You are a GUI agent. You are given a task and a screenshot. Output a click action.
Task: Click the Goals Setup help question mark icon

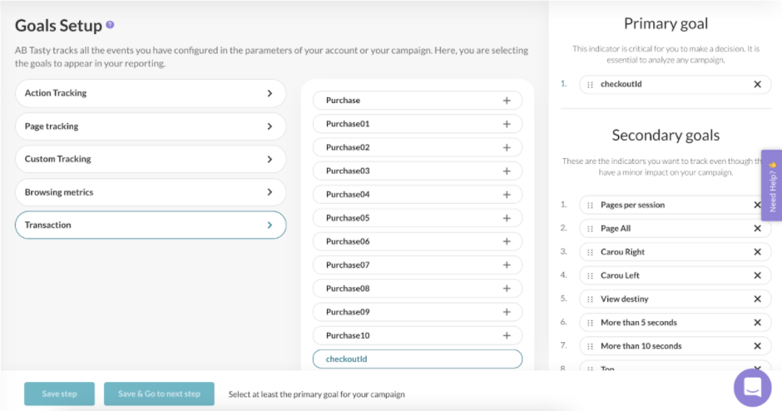[110, 24]
